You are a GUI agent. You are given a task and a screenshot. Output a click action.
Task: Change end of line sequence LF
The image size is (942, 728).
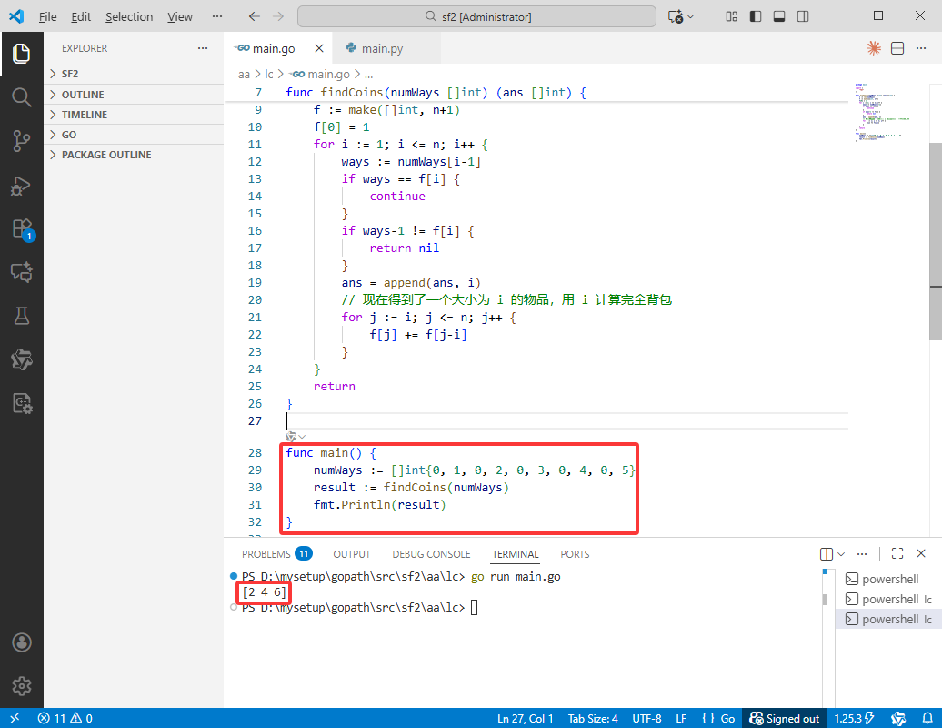(x=681, y=718)
